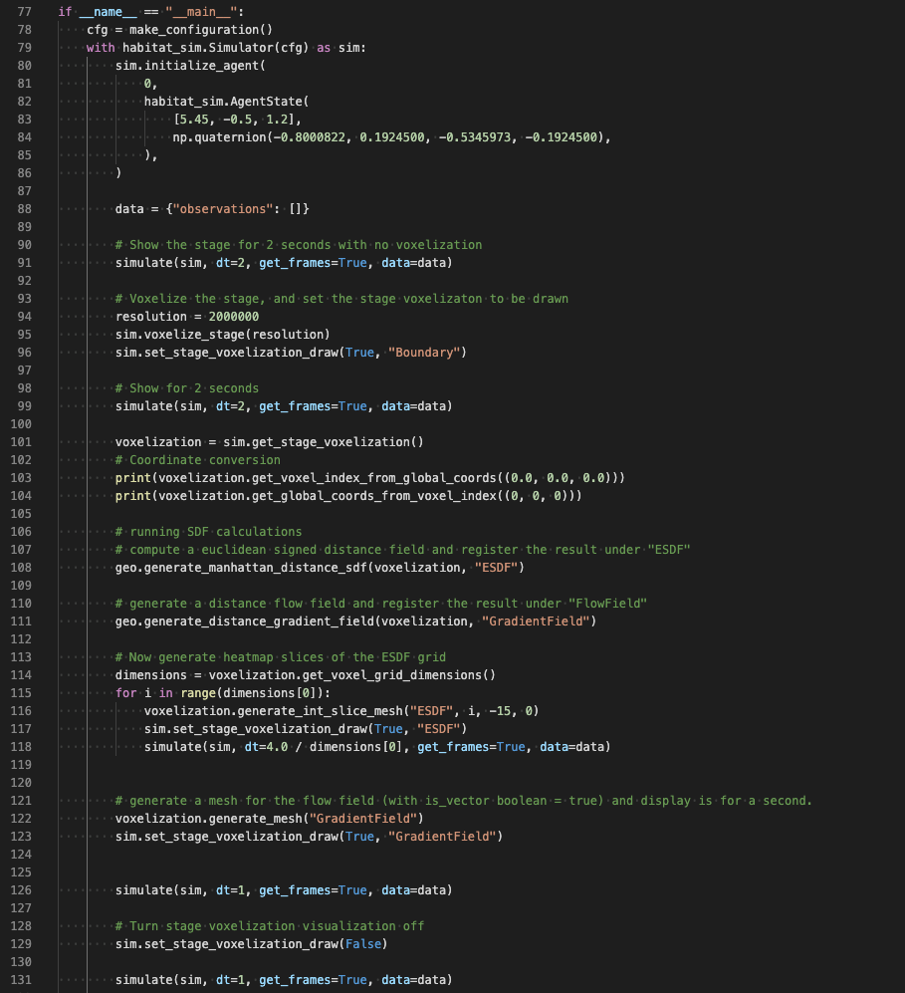Click 'get_voxel_index_from_global_coords' method name
This screenshot has width=905, height=993.
374,478
